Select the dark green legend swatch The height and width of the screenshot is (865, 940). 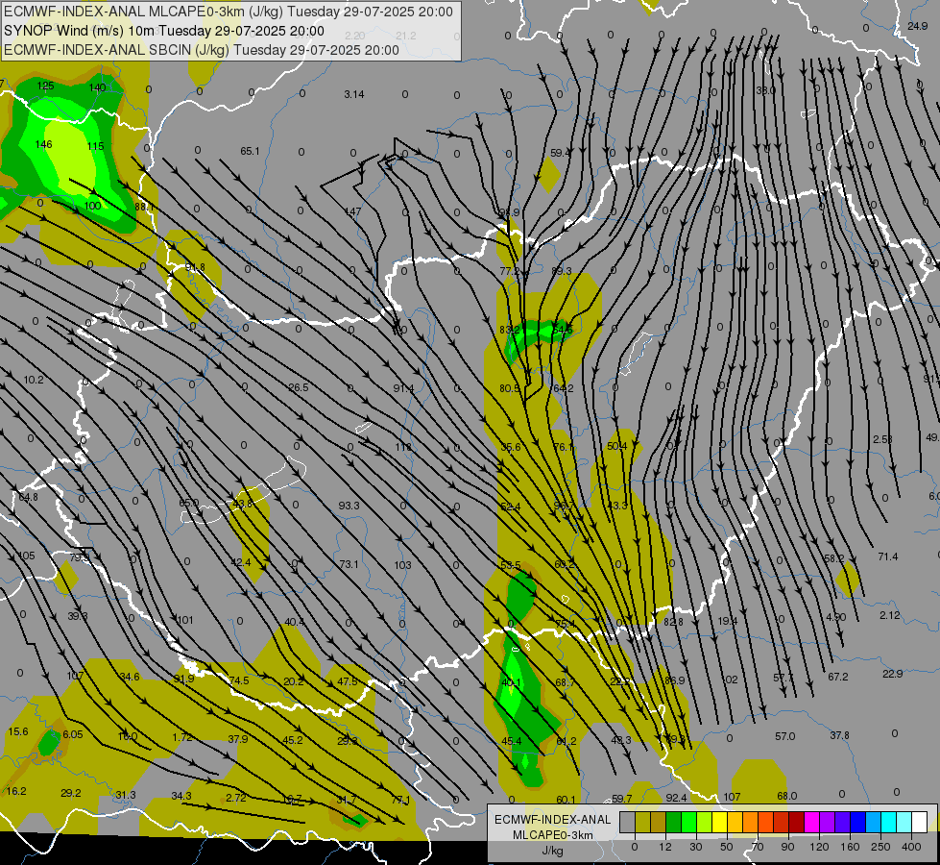(673, 822)
